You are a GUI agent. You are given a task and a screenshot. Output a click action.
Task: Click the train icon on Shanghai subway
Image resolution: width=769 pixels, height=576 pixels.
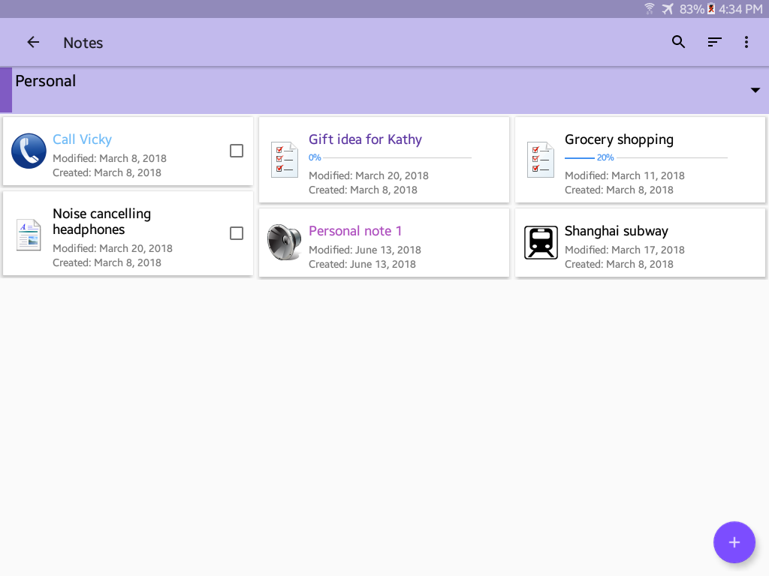point(541,242)
